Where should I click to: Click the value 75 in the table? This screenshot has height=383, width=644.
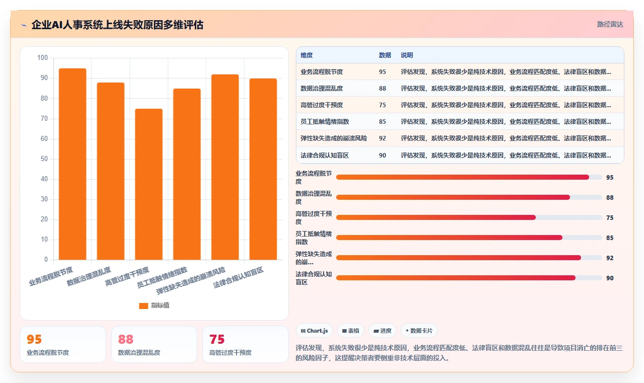(382, 105)
